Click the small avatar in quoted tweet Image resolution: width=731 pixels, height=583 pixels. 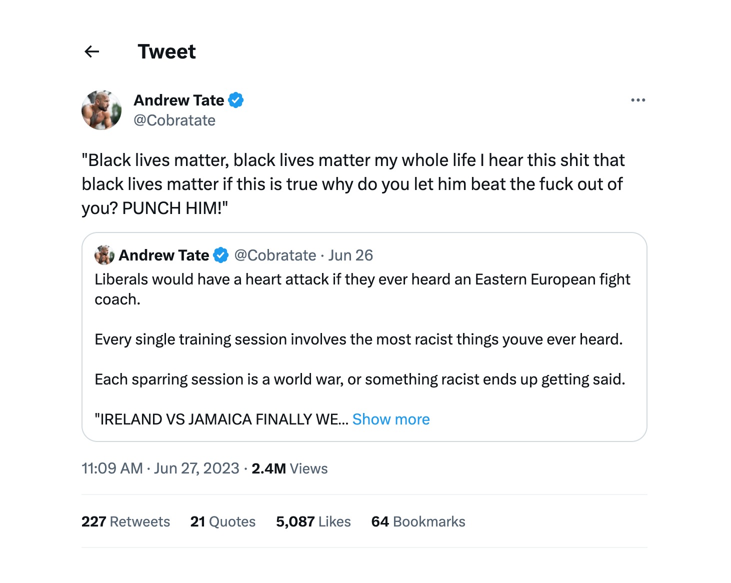click(104, 255)
